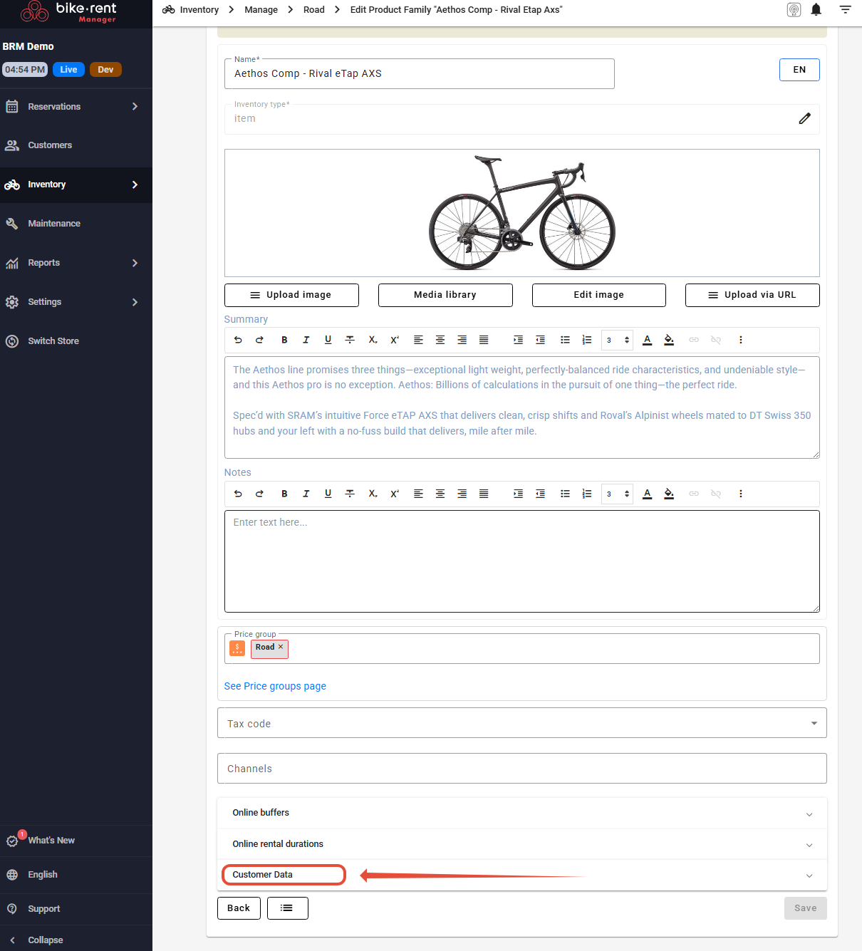Click redo in the Summary editor toolbar

coord(259,340)
